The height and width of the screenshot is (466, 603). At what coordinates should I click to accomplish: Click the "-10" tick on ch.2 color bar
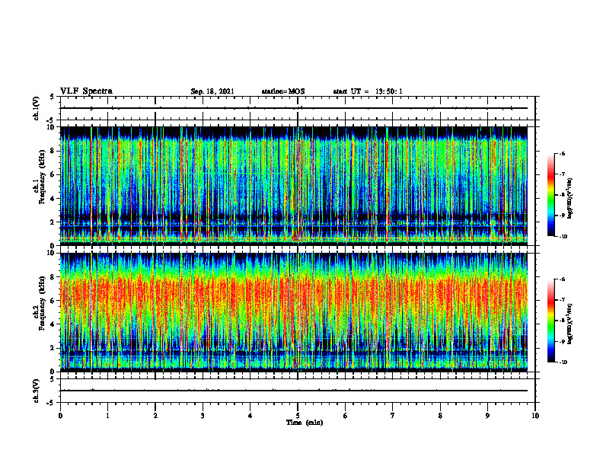pos(563,362)
